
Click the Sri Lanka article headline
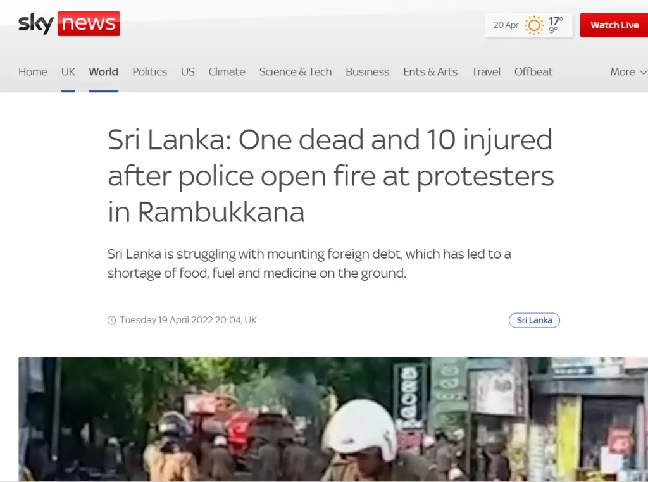[330, 176]
